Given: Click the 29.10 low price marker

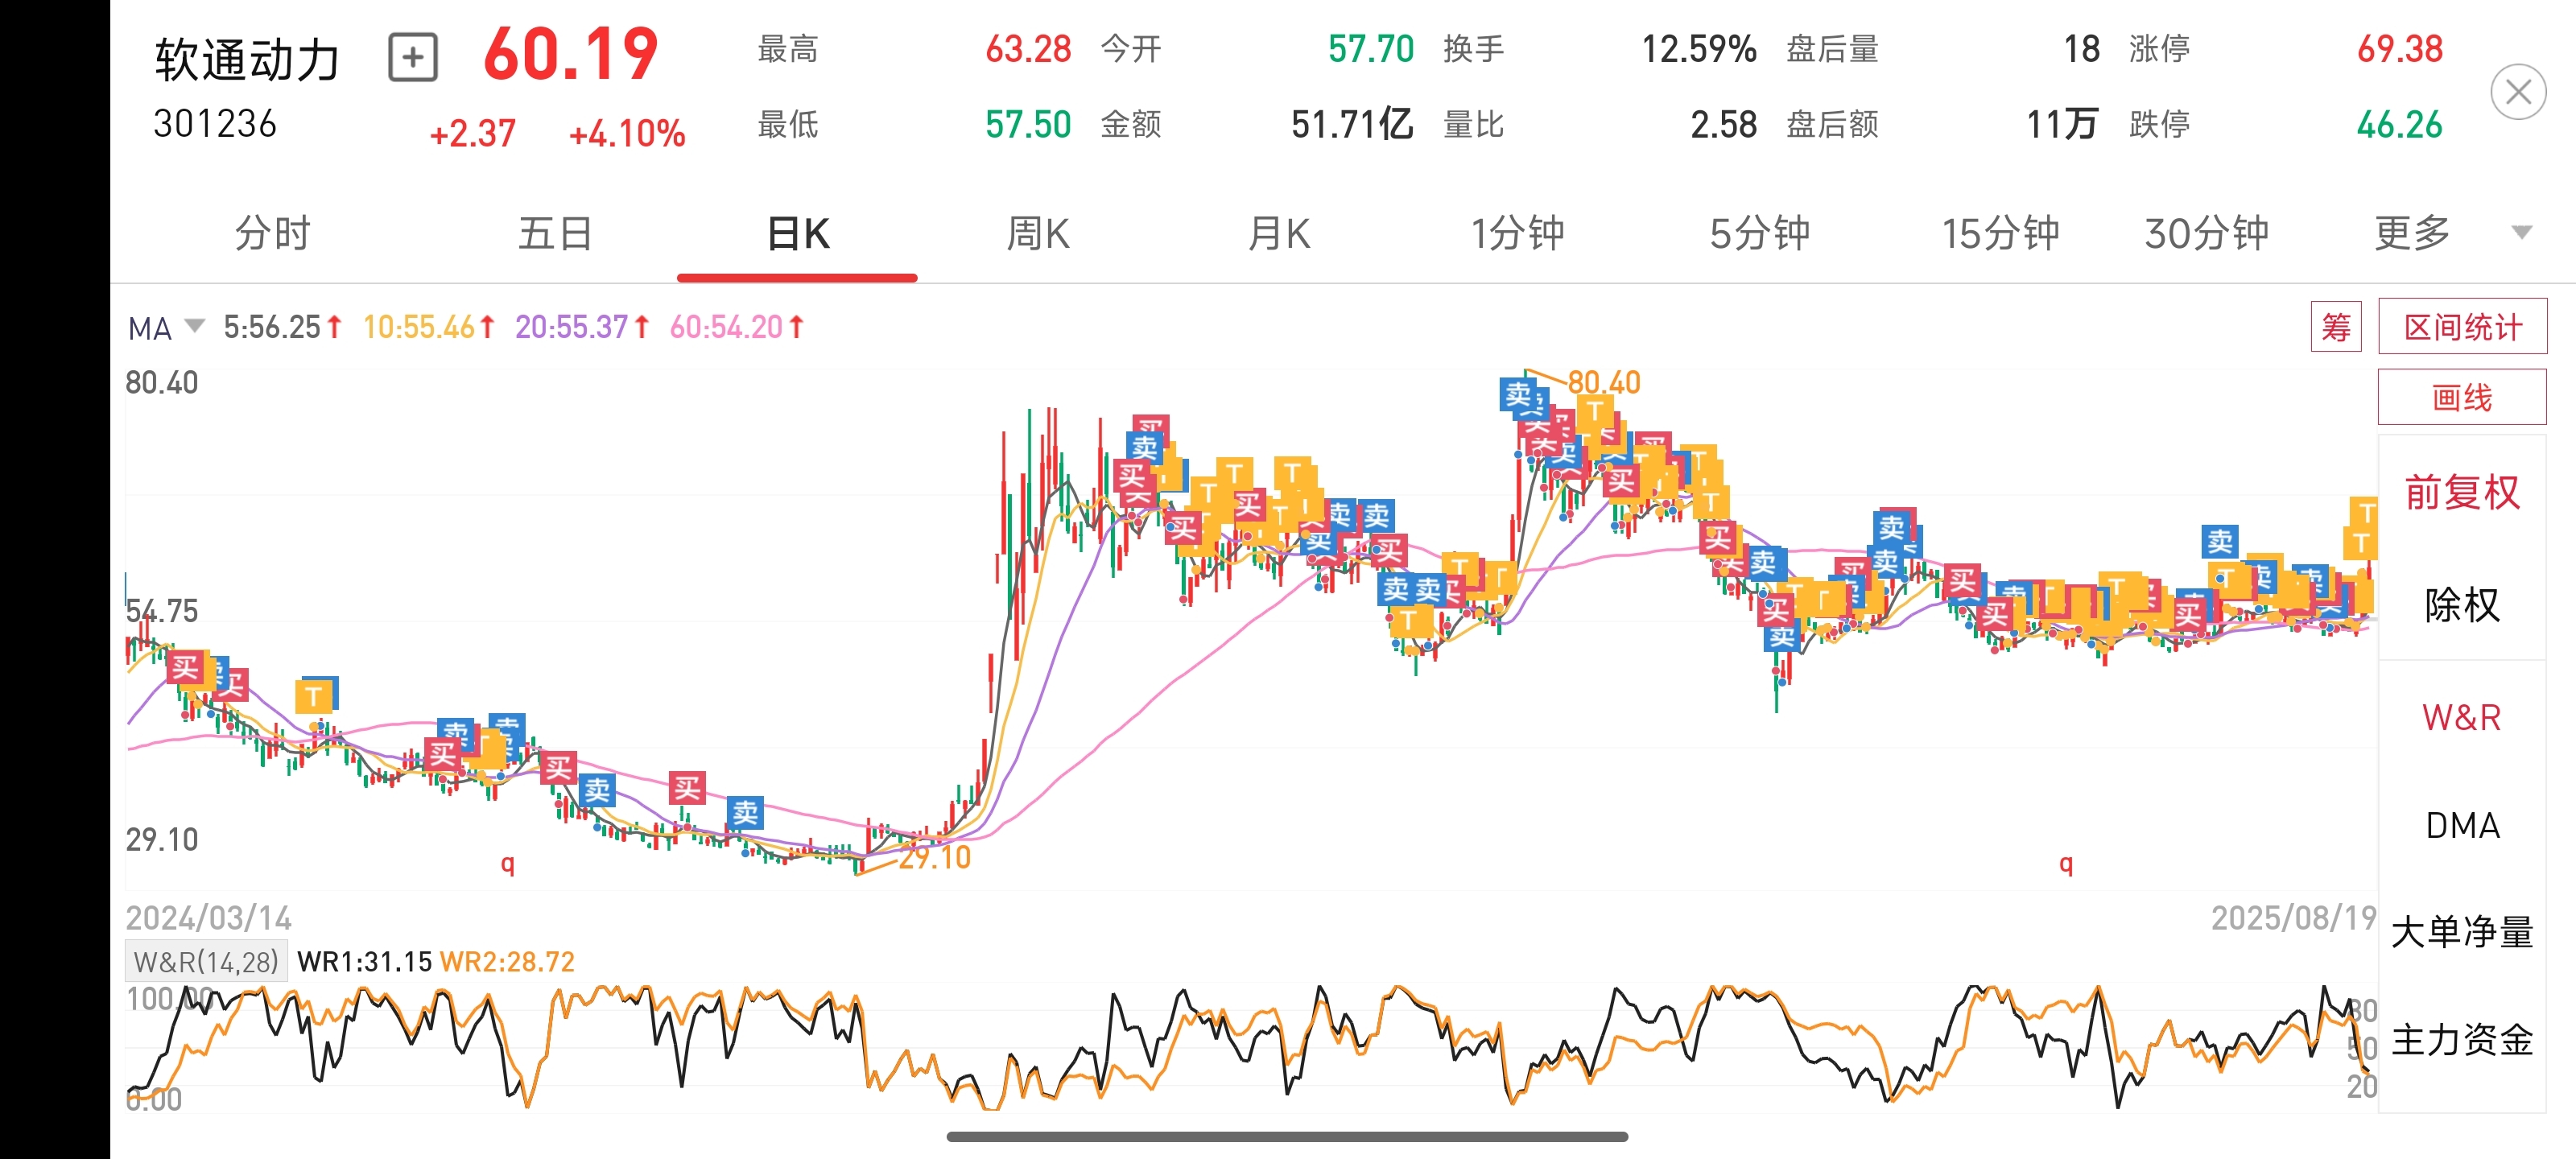Looking at the screenshot, I should click(x=934, y=857).
